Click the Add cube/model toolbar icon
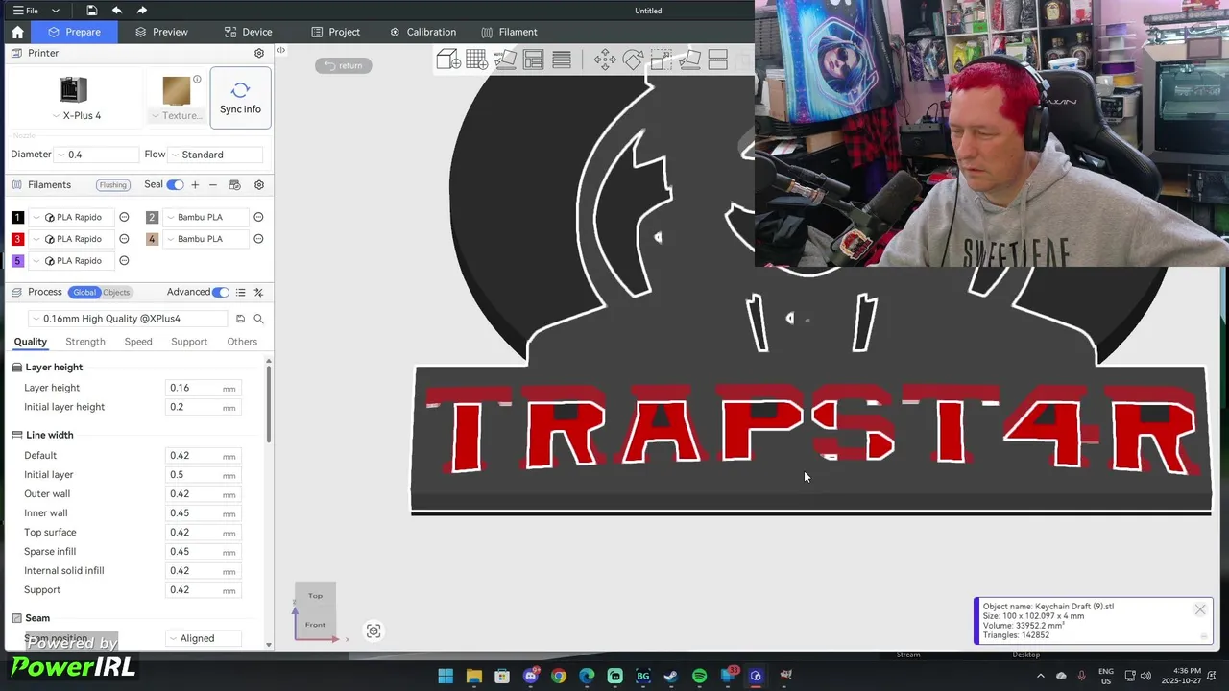 click(x=448, y=60)
